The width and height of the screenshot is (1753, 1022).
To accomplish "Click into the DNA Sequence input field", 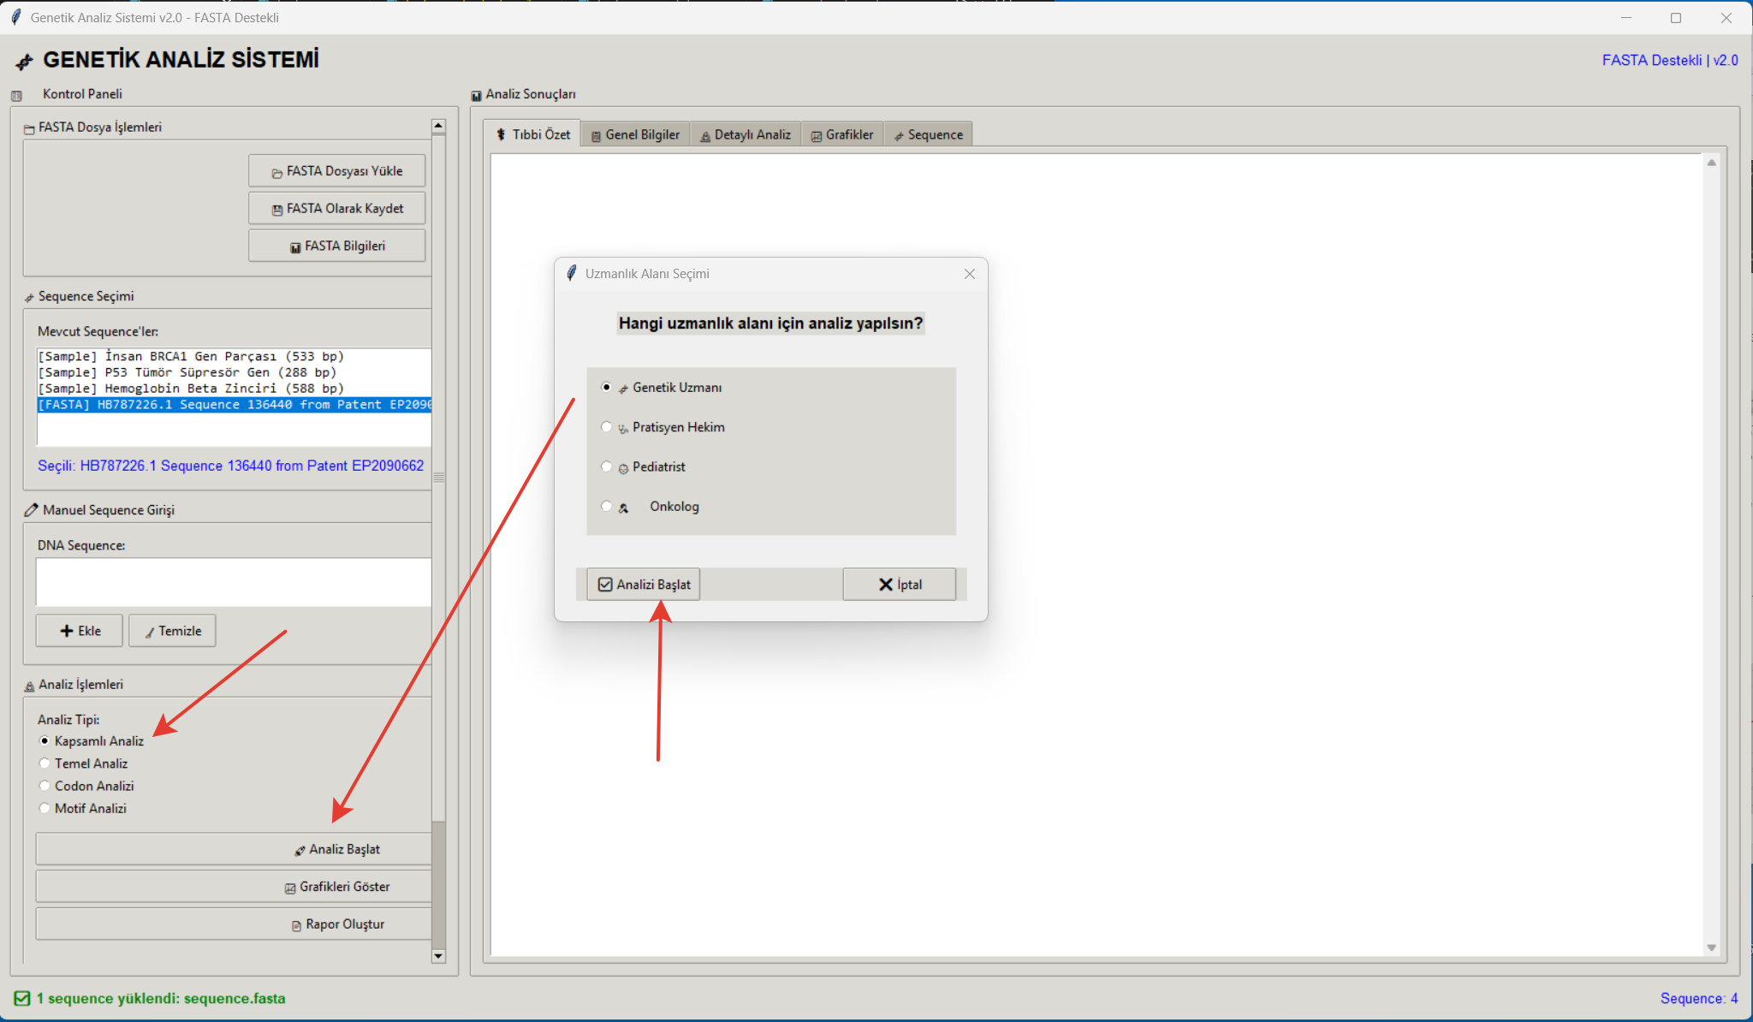I will (233, 582).
